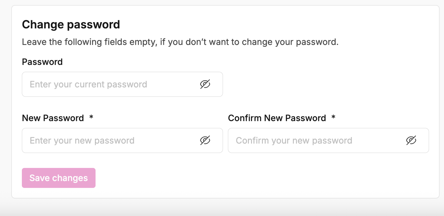Click the "Leave the following fields empty" description
The image size is (444, 216).
(x=180, y=42)
